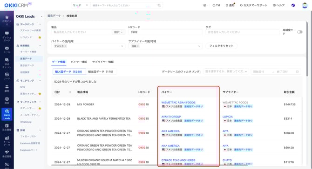Toggle favorite star beside 貿易ウォッチ
312x169 pixels.
pos(40,94)
